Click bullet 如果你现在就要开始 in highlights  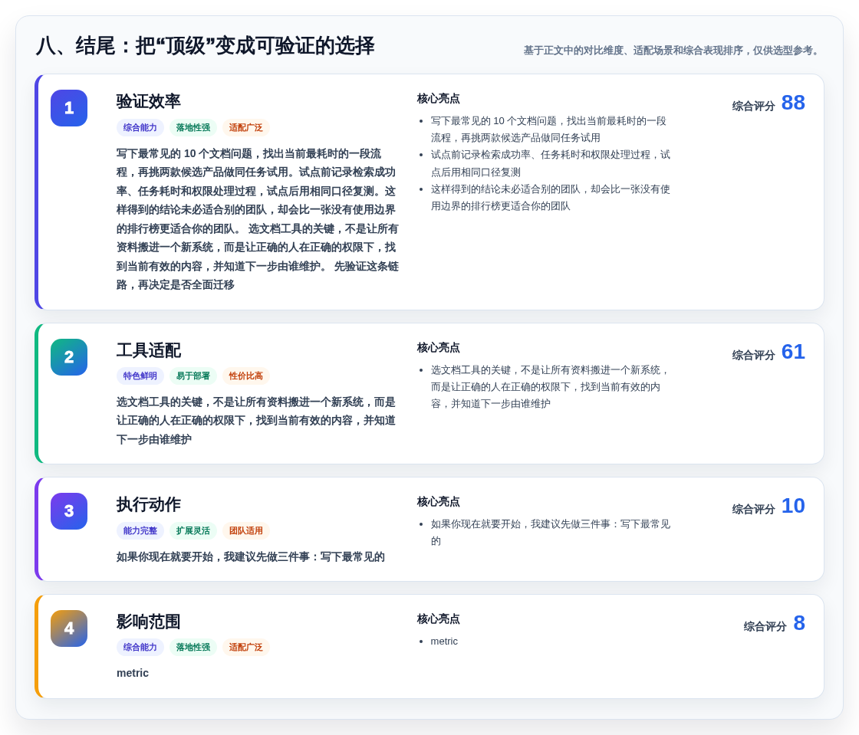(x=550, y=533)
